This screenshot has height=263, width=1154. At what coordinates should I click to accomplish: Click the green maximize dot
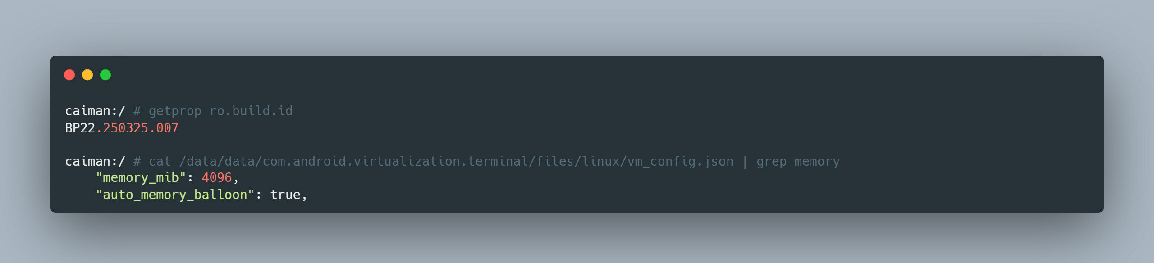coord(105,75)
